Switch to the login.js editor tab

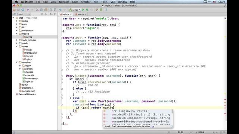tap(66, 14)
